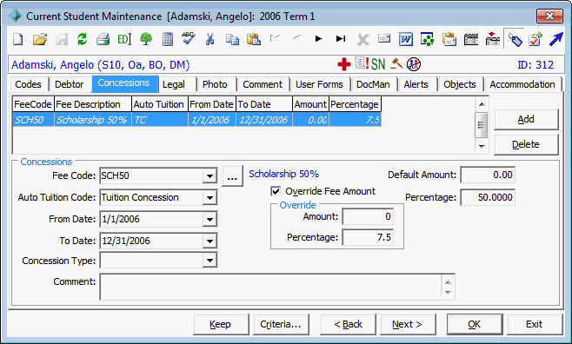Viewport: 572px width, 344px height.
Task: Click the concessions list scrollbar thumb
Action: pos(482,125)
